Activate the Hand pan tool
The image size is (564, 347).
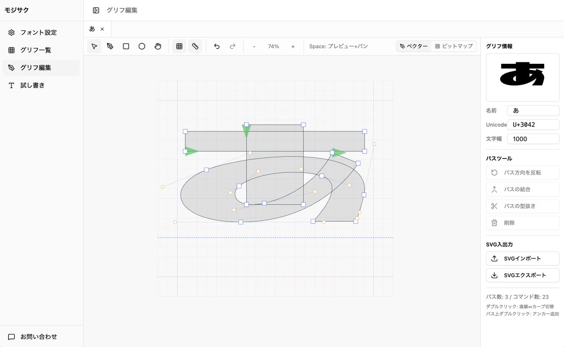157,46
